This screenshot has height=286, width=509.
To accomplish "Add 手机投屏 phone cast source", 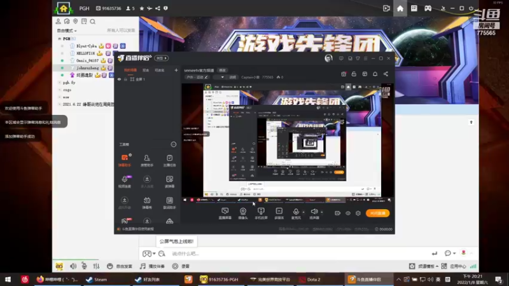I will (x=261, y=214).
